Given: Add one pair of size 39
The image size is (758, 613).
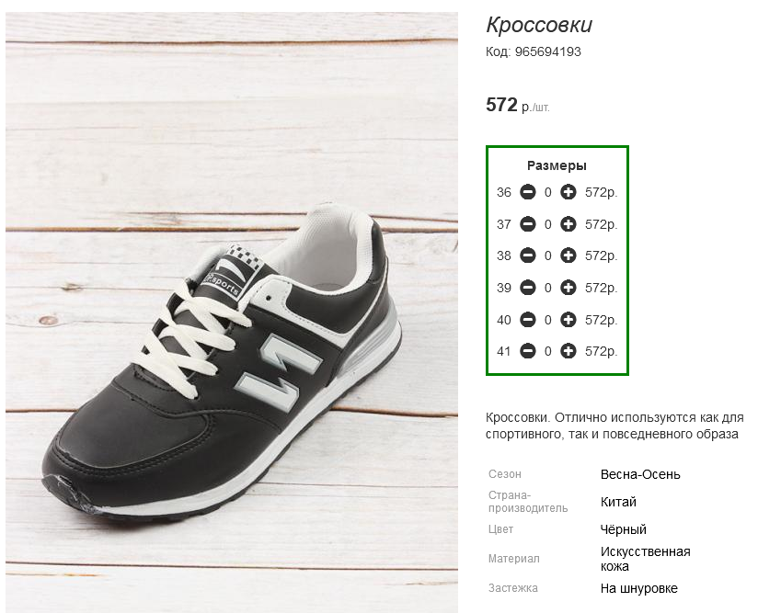Looking at the screenshot, I should pos(568,288).
